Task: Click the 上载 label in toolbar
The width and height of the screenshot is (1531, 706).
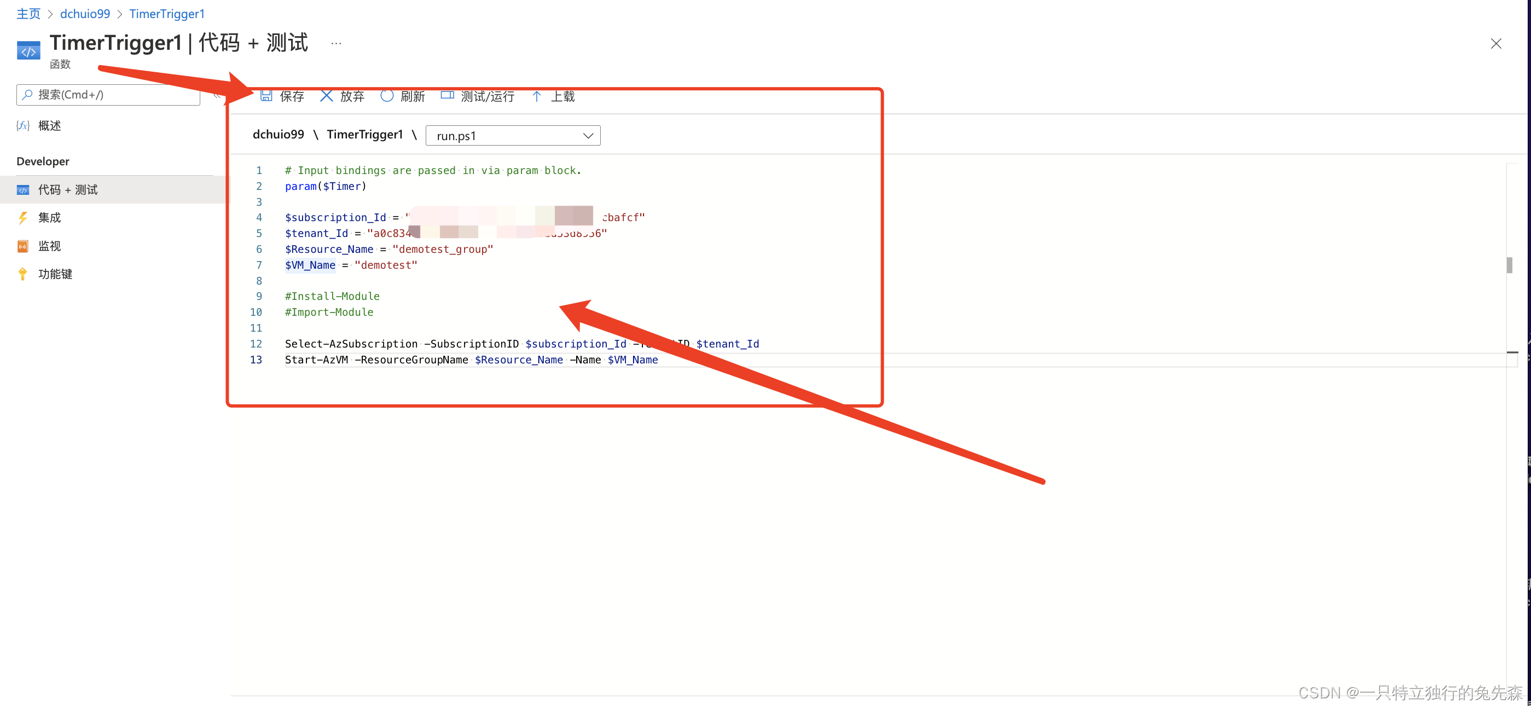Action: pos(562,96)
